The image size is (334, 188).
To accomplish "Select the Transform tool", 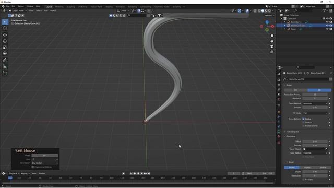I will coord(5,53).
